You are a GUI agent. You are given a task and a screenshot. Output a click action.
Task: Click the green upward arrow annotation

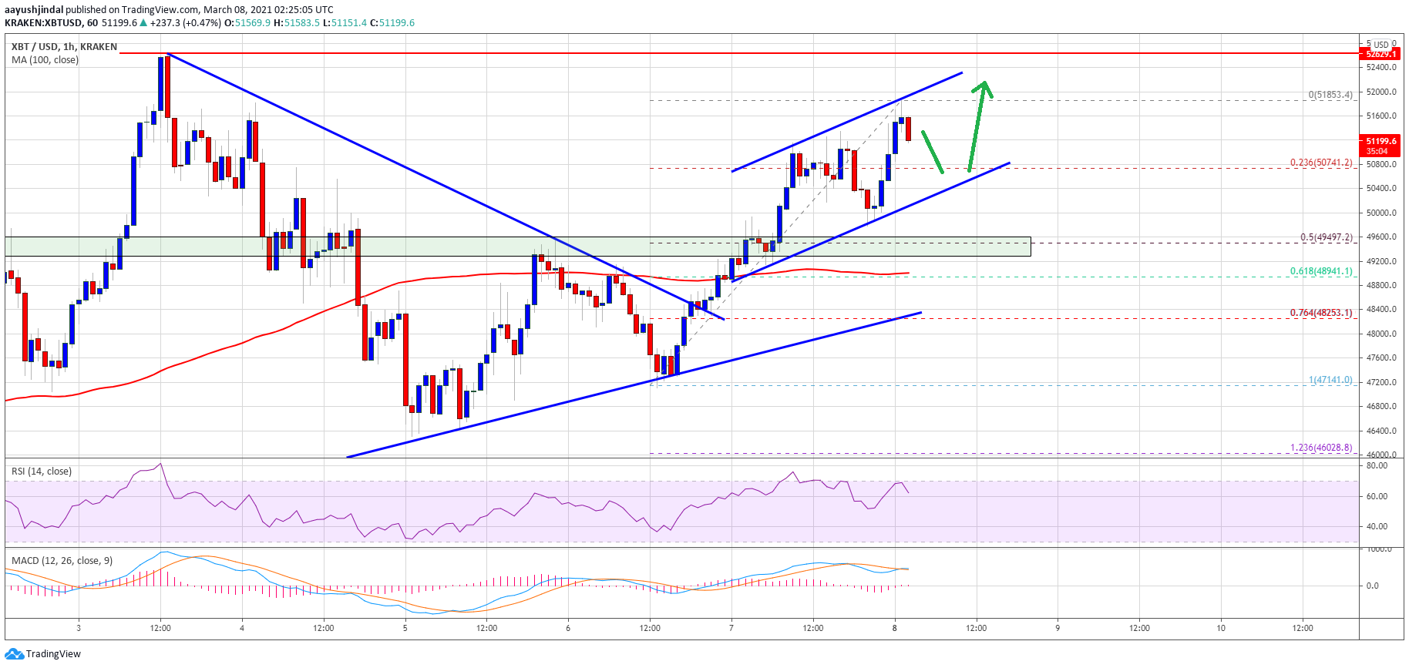(977, 125)
